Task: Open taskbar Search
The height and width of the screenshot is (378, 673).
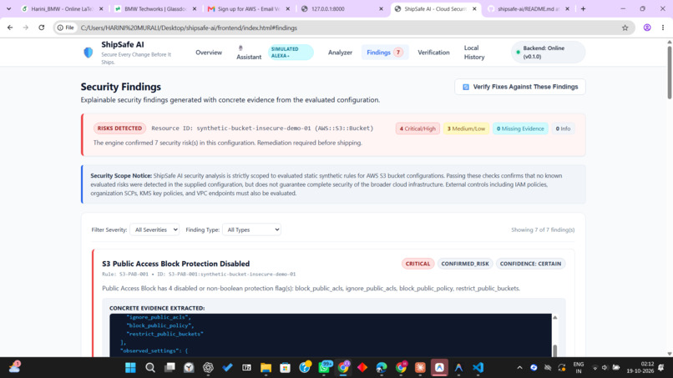Action: (x=149, y=368)
